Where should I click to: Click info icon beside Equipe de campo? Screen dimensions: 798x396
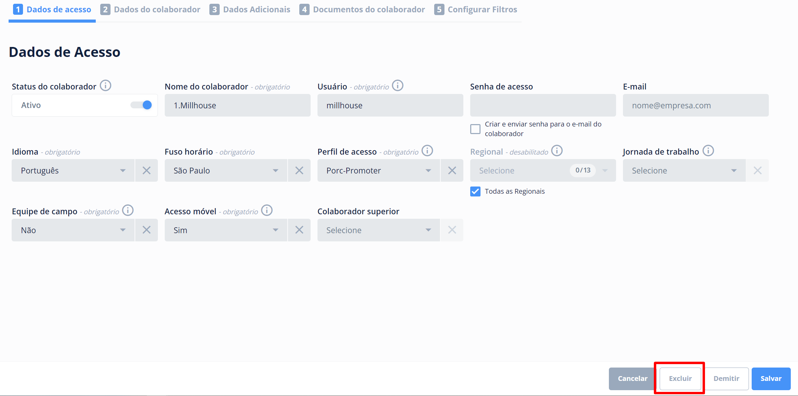pos(128,210)
